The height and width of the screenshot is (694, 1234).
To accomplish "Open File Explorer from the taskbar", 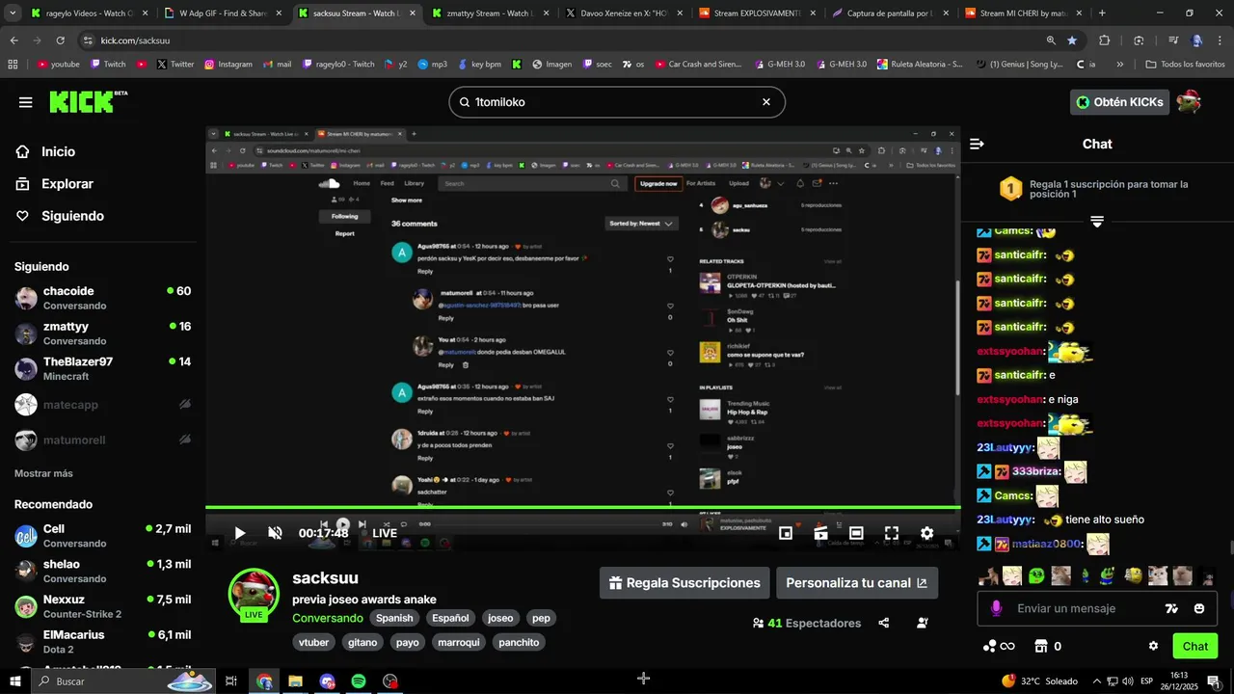I will coord(295,681).
